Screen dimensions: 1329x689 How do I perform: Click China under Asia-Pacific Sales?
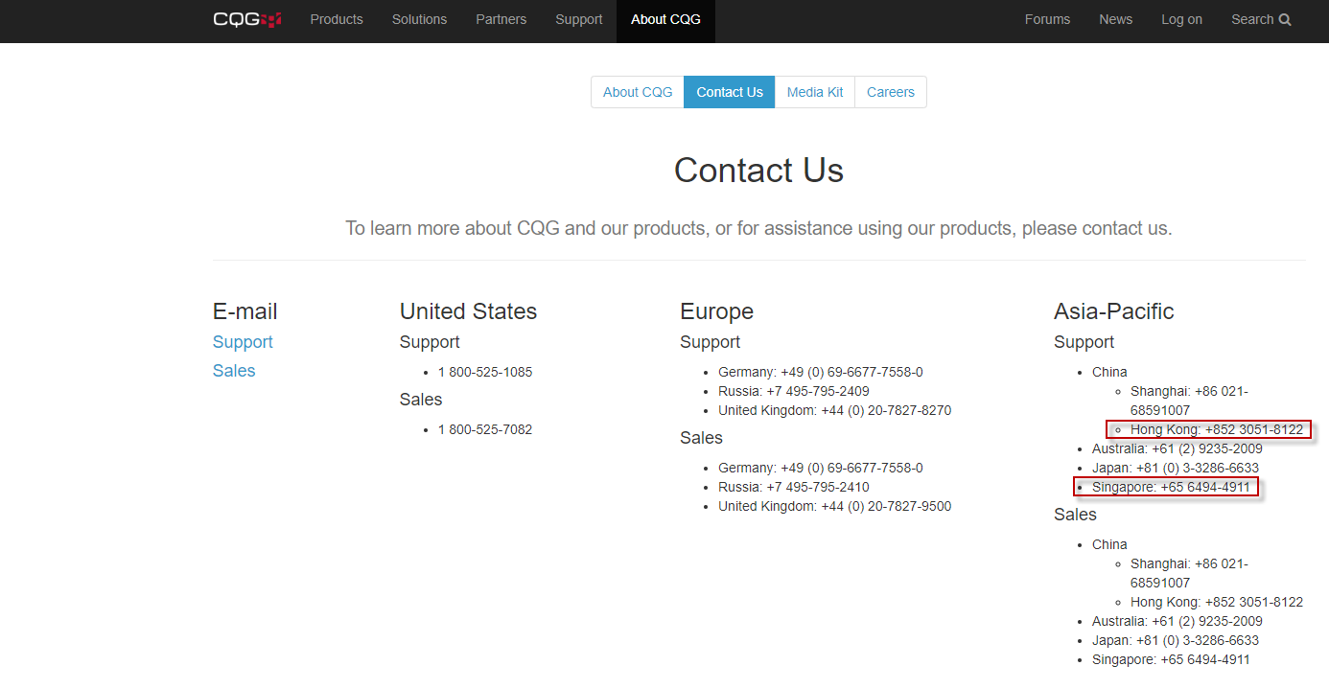[x=1109, y=544]
